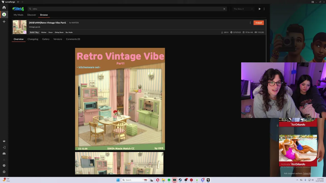
Task: Show hidden system tray icons
Action: [x=297, y=180]
